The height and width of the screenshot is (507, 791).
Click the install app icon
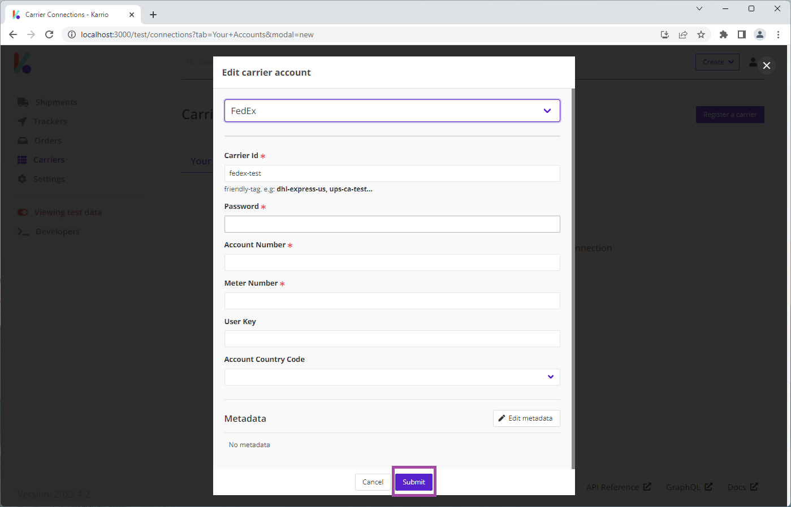coord(665,34)
